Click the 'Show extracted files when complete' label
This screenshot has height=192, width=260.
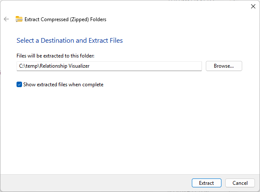click(x=63, y=85)
